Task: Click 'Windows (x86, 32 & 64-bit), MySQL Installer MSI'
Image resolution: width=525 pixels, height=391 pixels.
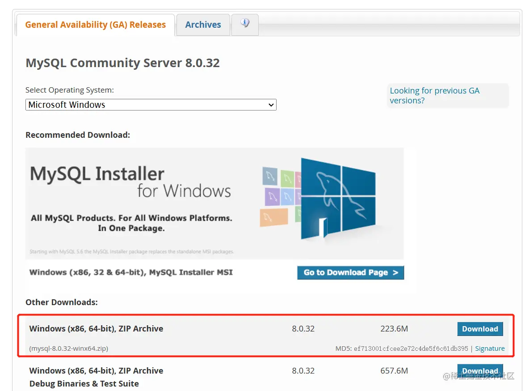Action: (x=131, y=272)
